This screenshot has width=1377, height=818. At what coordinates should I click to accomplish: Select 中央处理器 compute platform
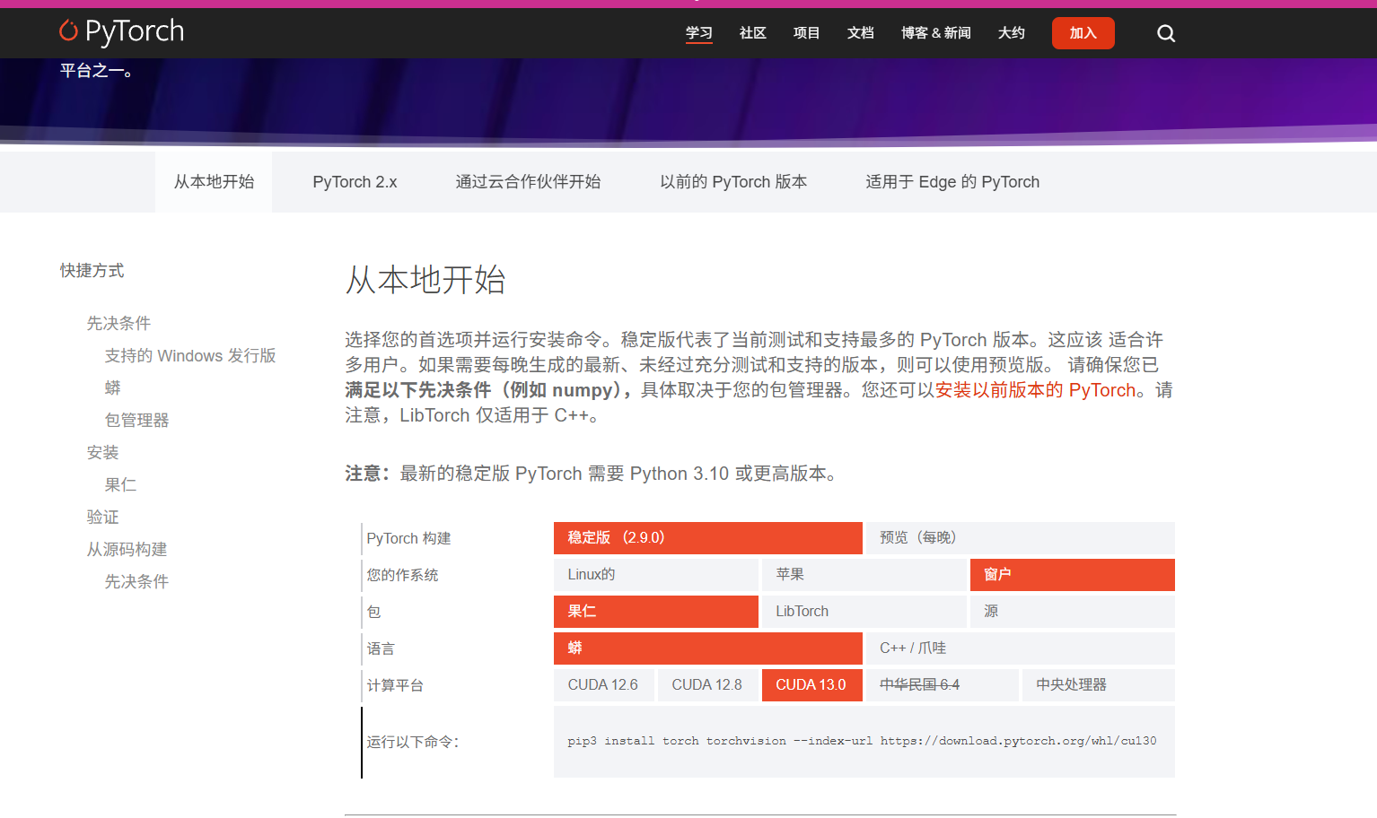1099,685
